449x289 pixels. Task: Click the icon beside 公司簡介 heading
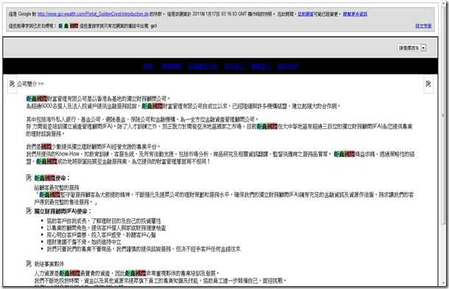click(12, 83)
